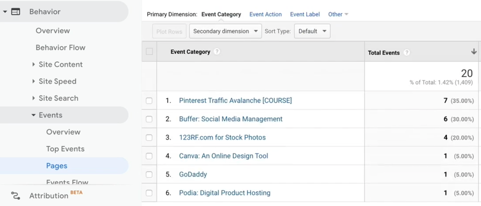This screenshot has height=206, width=481.
Task: Click the 'Primary Dimension:' label
Action: coord(172,14)
